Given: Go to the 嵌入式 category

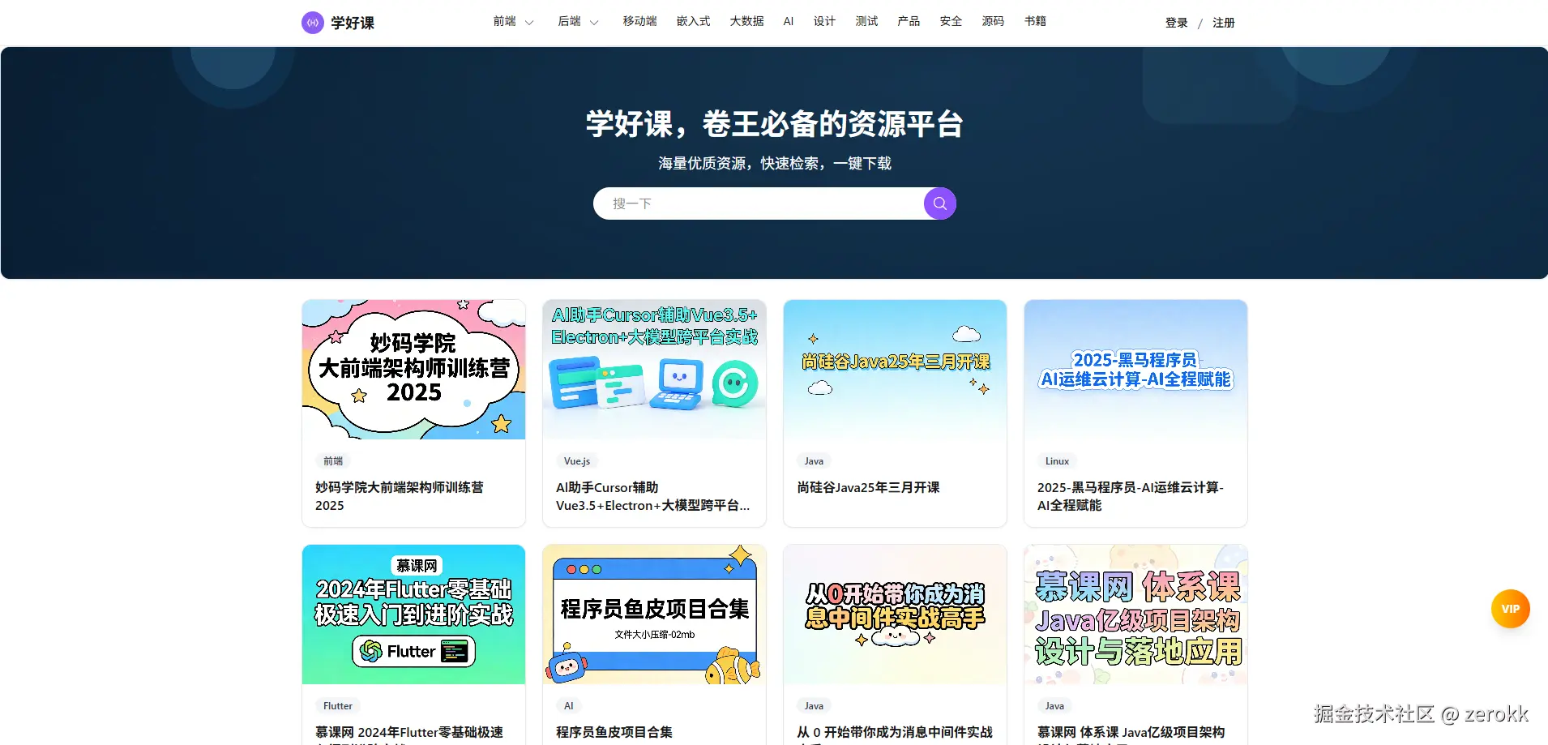Looking at the screenshot, I should [694, 21].
